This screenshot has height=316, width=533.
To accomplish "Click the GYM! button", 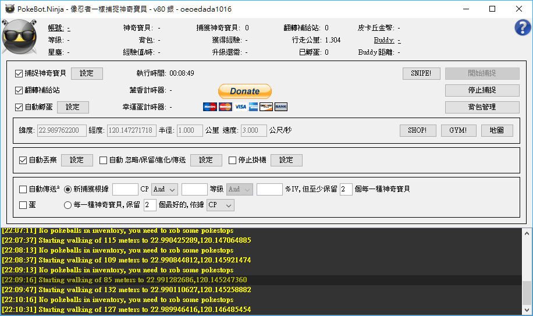I will pyautogui.click(x=459, y=130).
